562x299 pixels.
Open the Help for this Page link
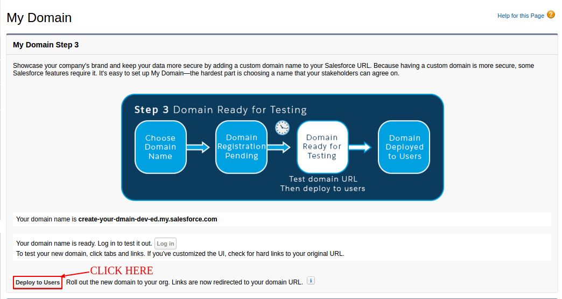[521, 16]
